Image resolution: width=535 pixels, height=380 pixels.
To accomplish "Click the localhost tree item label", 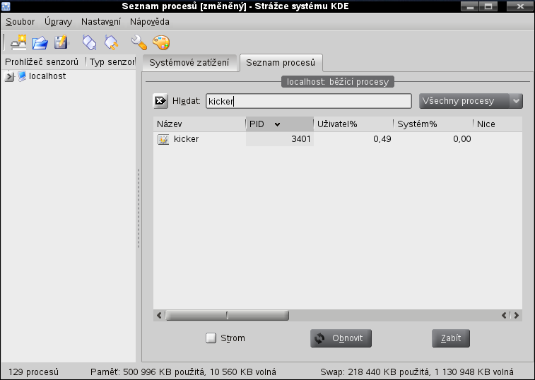I will [x=47, y=76].
